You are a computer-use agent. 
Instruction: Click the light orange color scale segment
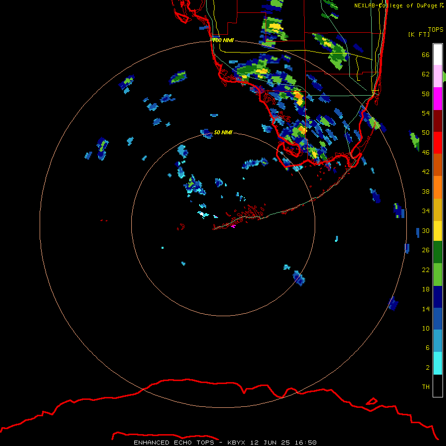pos(438,187)
